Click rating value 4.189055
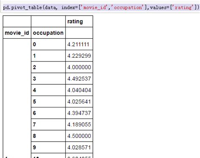 click(79, 124)
